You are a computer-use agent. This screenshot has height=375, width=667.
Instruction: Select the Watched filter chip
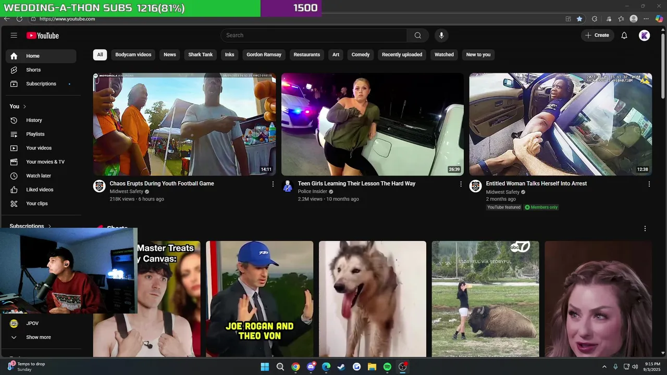[x=444, y=55]
